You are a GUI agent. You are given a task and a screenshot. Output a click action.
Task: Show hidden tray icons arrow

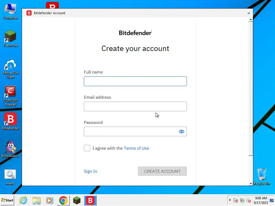click(x=230, y=200)
